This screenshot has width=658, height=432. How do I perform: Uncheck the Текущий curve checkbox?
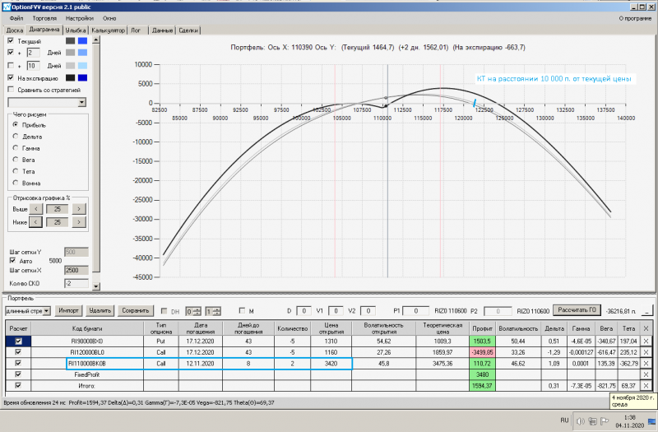(x=11, y=40)
